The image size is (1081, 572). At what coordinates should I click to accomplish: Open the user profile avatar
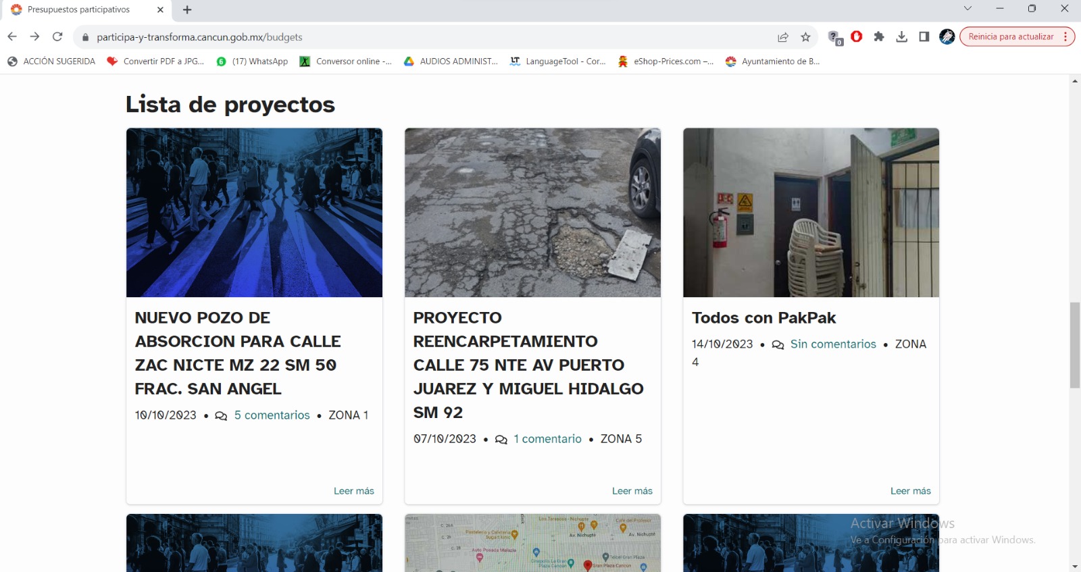947,36
